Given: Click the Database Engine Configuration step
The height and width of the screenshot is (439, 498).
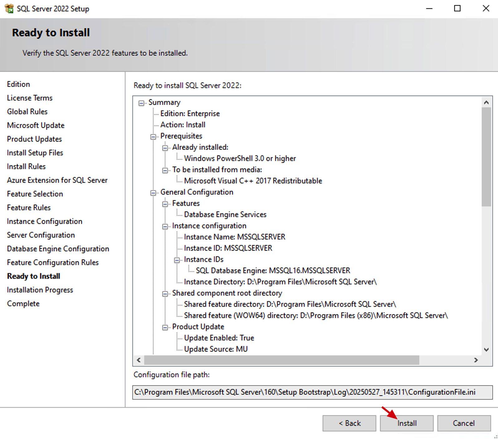Looking at the screenshot, I should (x=58, y=249).
